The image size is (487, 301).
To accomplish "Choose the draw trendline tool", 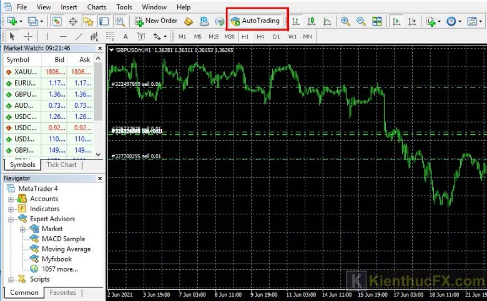I will [79, 37].
